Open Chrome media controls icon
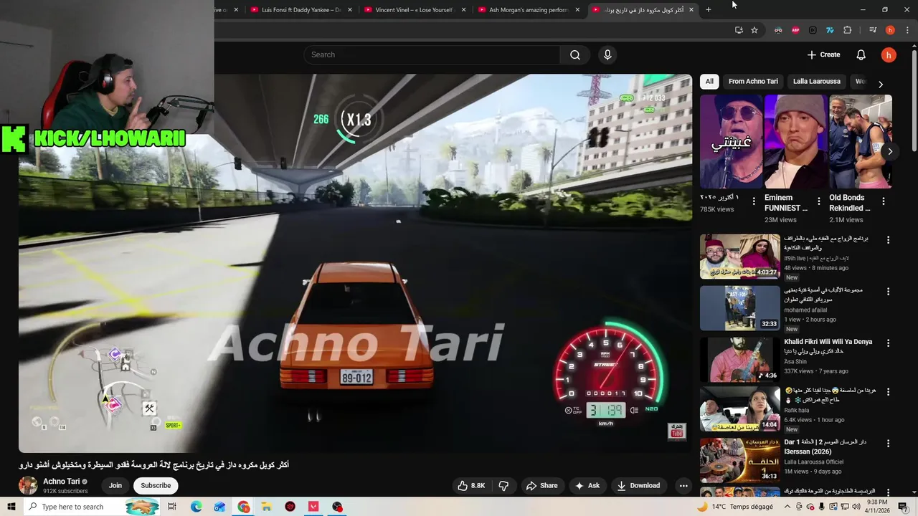 click(x=873, y=30)
